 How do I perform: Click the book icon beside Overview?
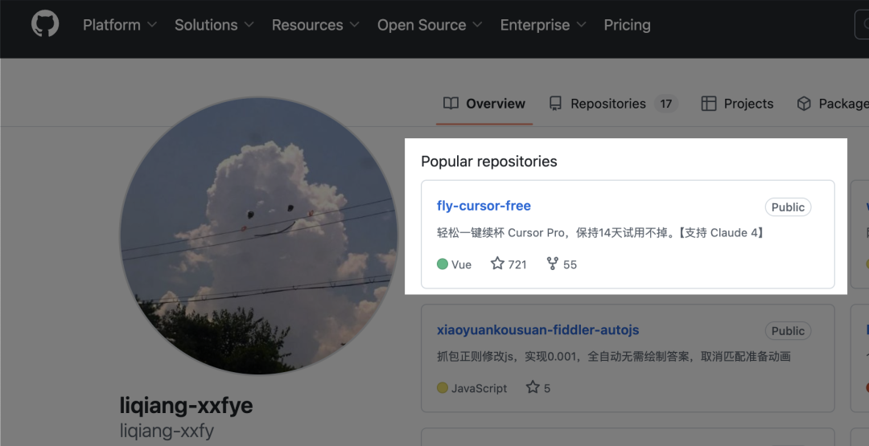[451, 104]
